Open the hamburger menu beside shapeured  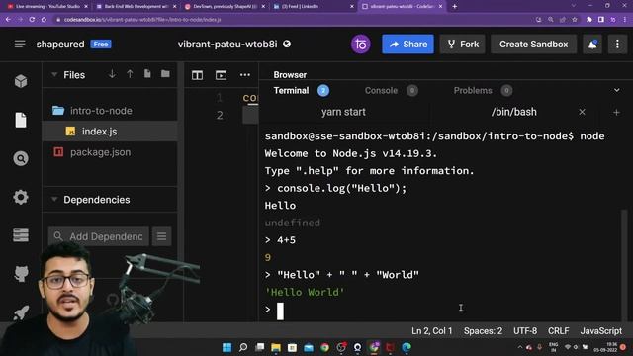[20, 44]
